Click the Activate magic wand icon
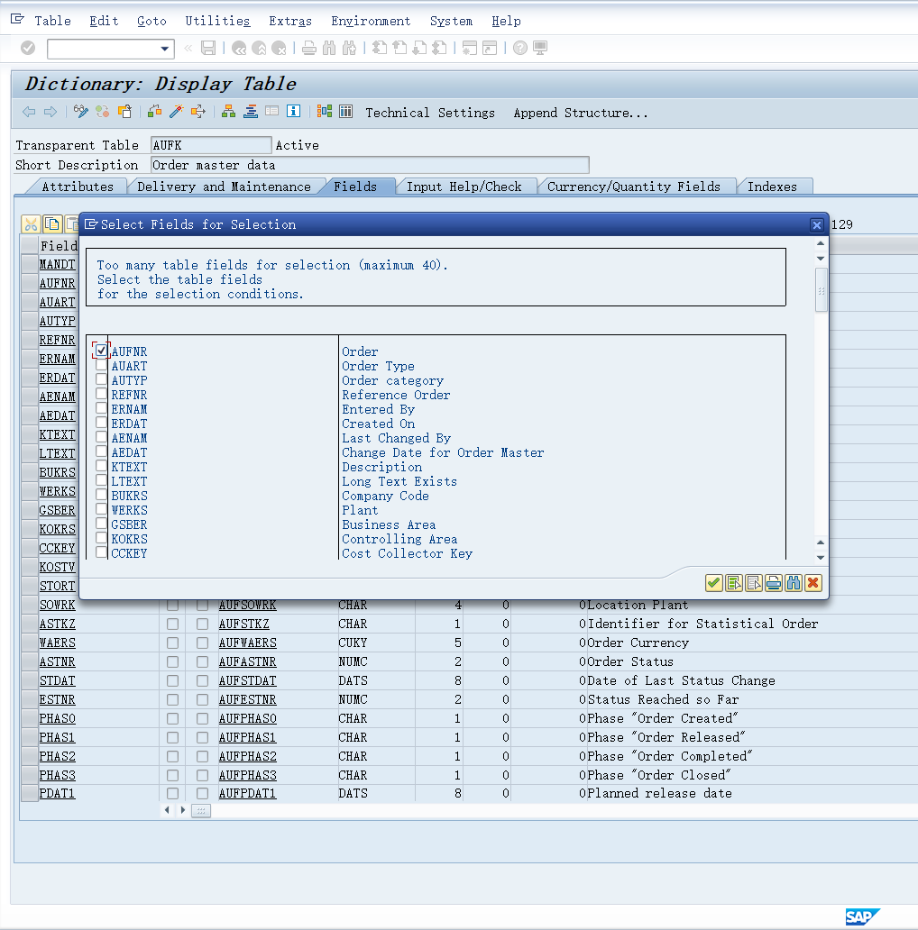Screen dimensions: 918x930 176,112
